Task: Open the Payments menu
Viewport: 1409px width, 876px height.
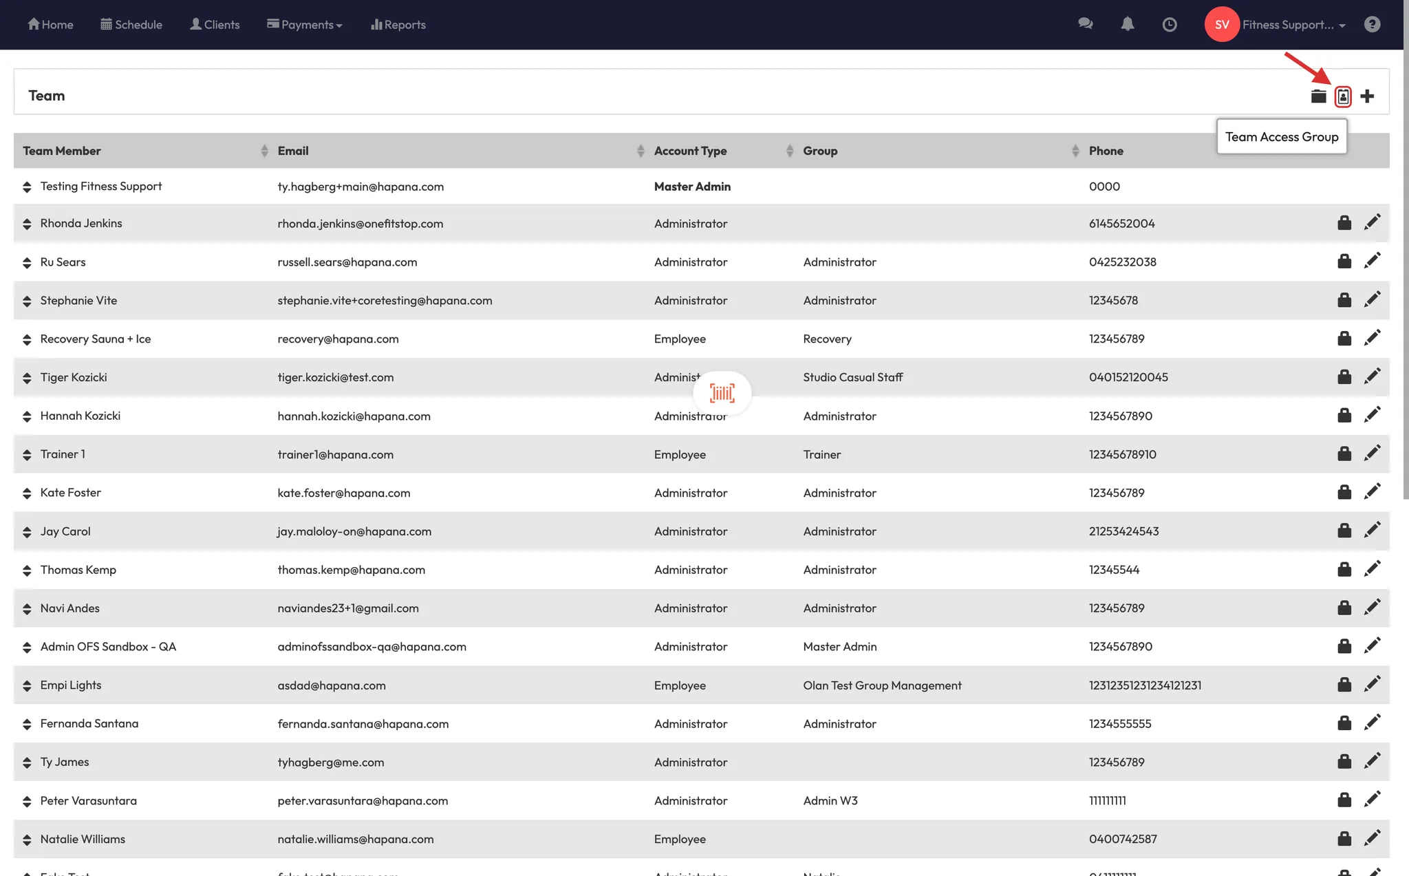Action: tap(305, 25)
